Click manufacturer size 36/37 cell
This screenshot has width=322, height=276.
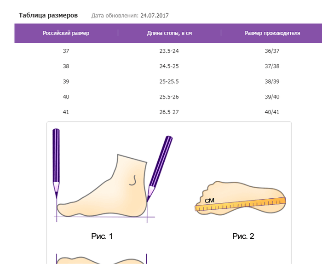click(272, 51)
